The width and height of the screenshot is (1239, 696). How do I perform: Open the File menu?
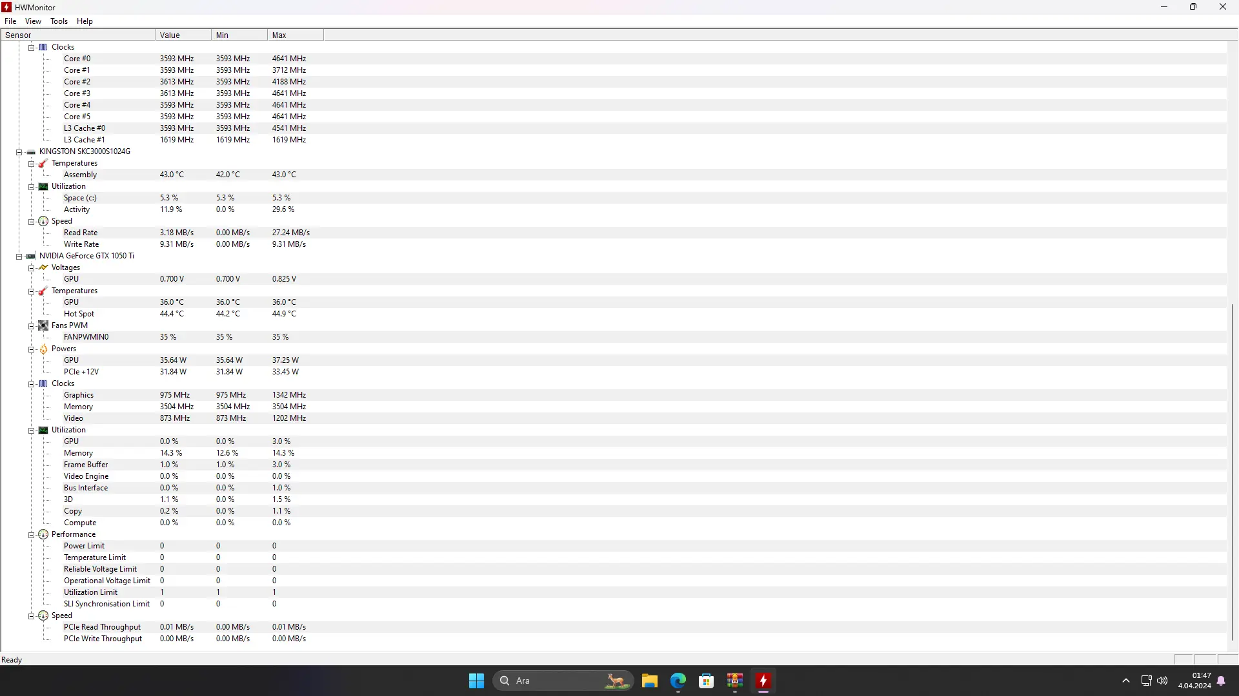tap(10, 21)
